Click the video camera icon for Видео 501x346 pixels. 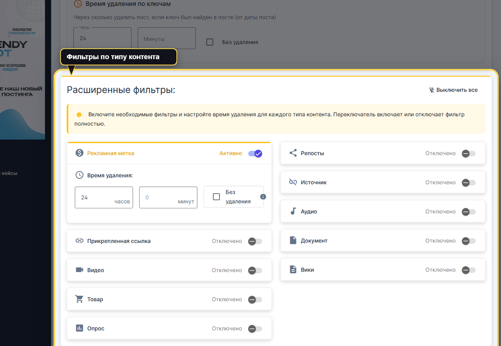[80, 270]
